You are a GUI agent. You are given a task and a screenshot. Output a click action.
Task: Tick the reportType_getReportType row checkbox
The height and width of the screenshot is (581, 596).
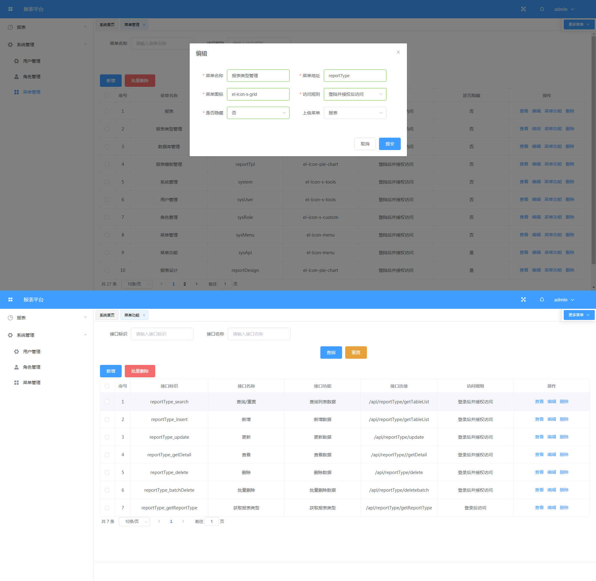(107, 508)
